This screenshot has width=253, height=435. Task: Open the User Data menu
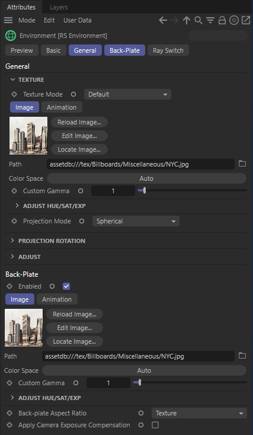tap(78, 20)
